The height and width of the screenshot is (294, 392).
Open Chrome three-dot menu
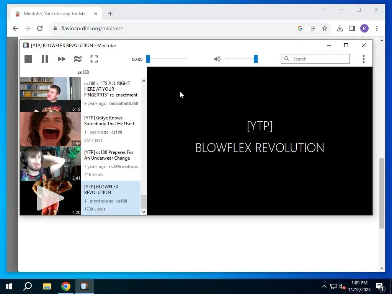377,28
